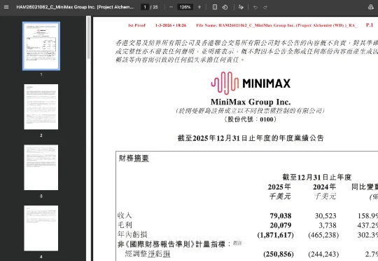Click the 2024 revenue value 30,523
The height and width of the screenshot is (261, 378).
(x=325, y=215)
